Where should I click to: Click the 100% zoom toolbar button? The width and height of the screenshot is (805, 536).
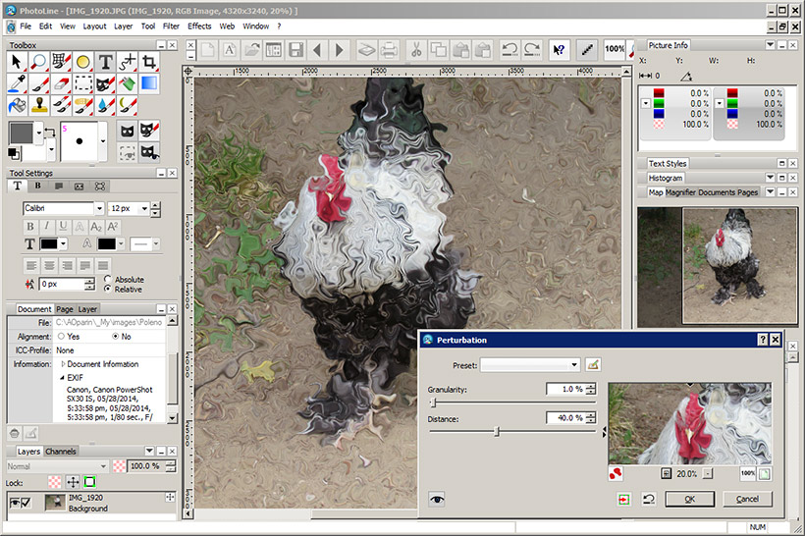615,49
